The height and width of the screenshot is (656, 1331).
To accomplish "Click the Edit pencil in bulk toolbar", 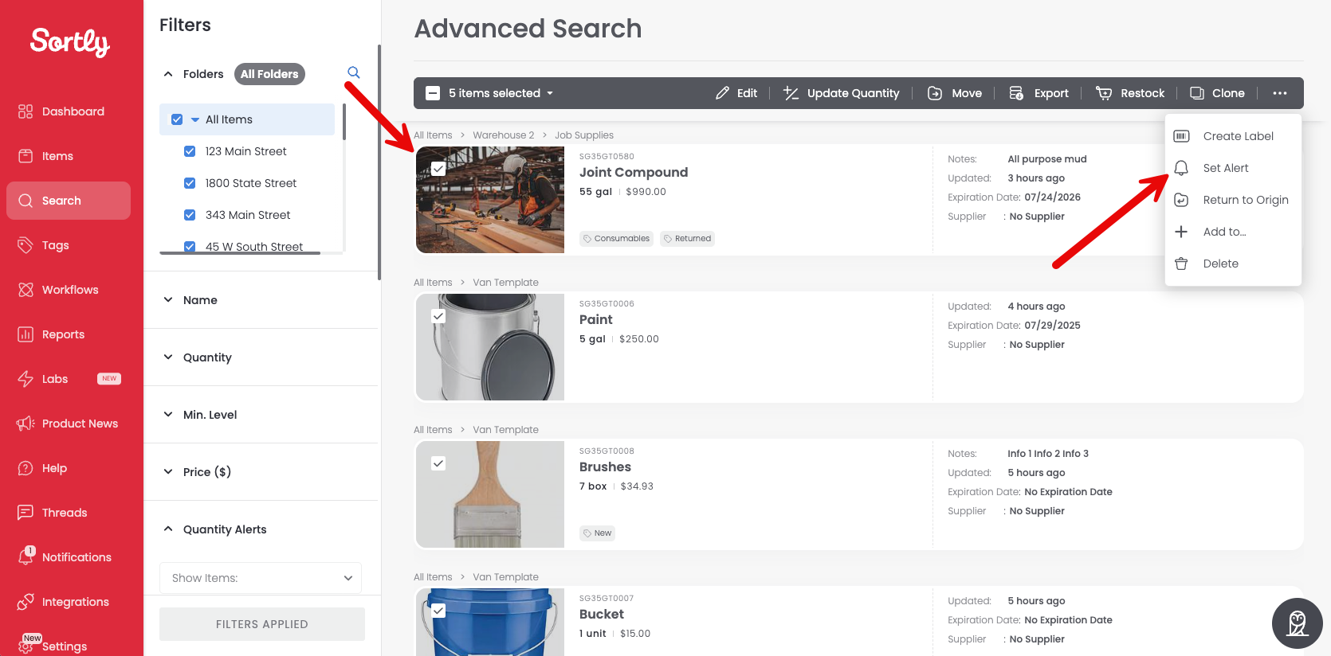I will pyautogui.click(x=736, y=93).
